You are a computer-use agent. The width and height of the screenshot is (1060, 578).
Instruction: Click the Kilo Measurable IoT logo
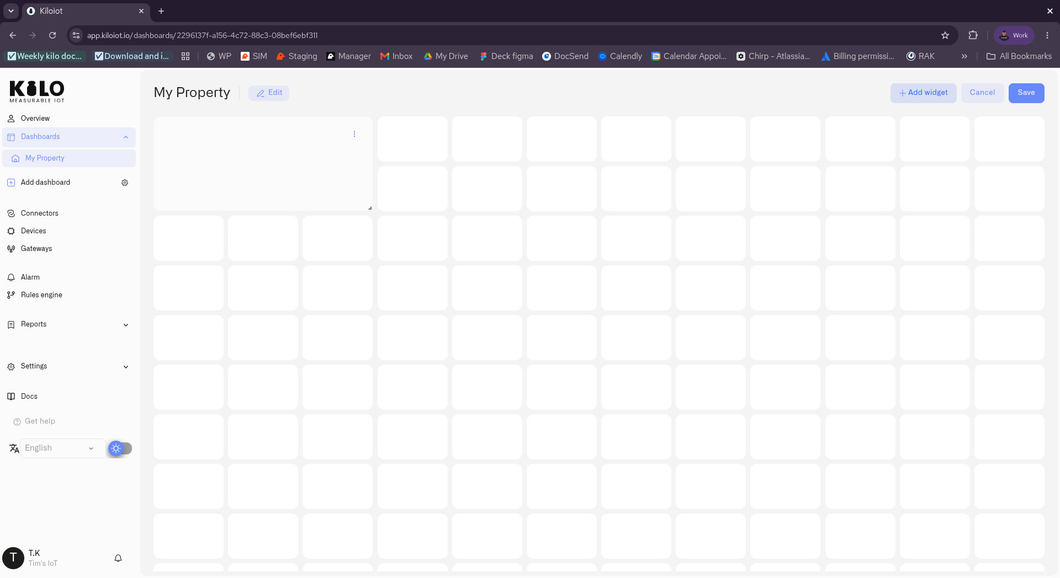tap(37, 91)
